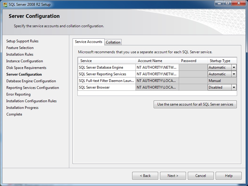Select Reporting Services Configuration step

pos(32,87)
